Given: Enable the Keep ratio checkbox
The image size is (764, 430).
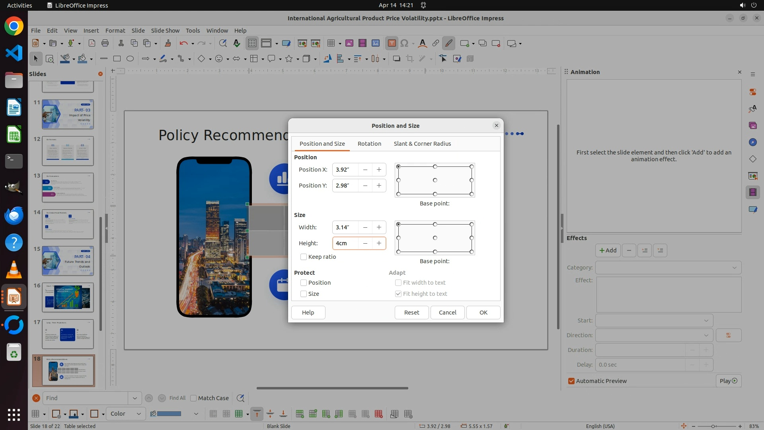Looking at the screenshot, I should click(304, 257).
